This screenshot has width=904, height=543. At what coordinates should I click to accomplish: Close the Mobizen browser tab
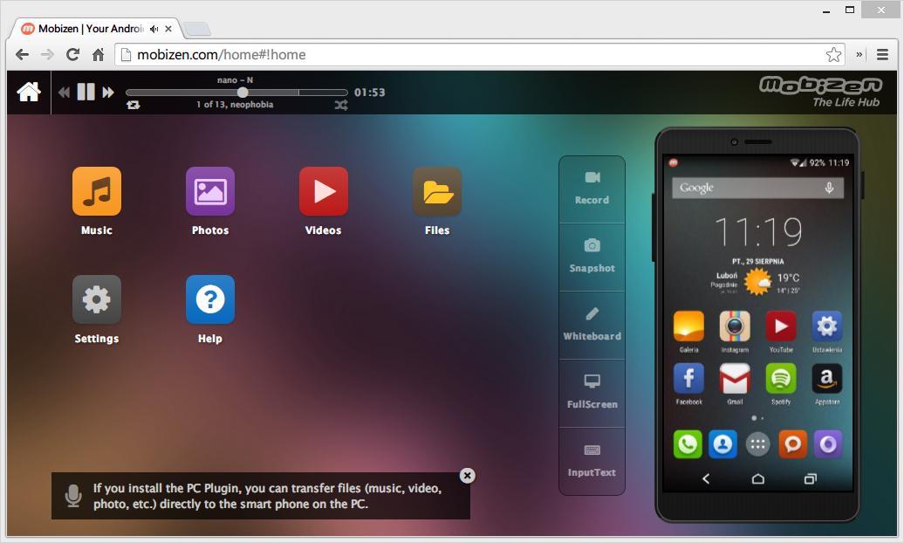coord(168,29)
